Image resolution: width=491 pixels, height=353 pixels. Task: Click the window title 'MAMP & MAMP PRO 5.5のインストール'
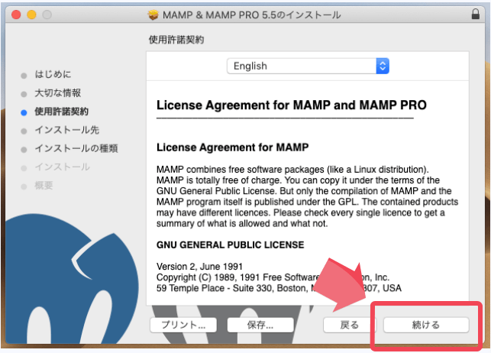(251, 15)
